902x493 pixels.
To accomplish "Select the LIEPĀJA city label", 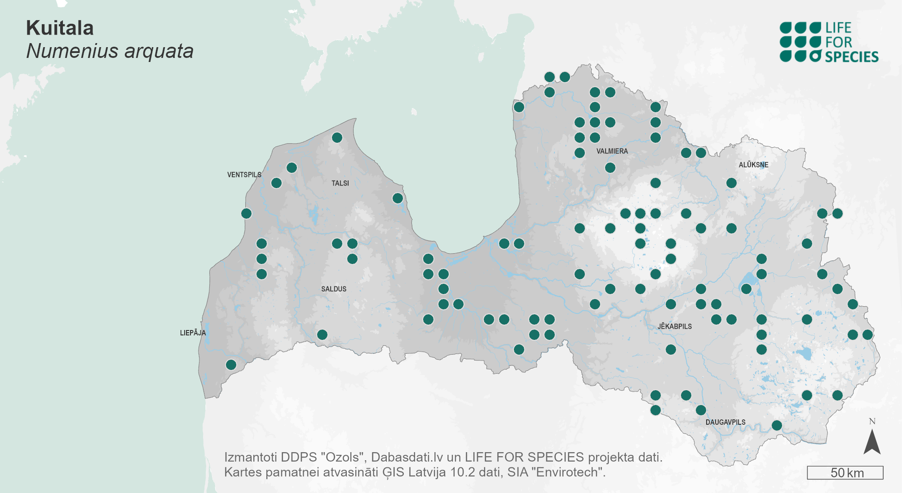I will click(x=193, y=333).
